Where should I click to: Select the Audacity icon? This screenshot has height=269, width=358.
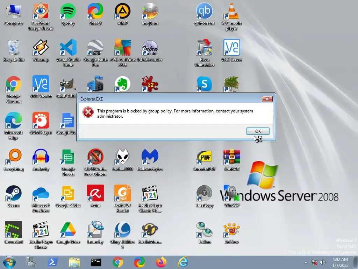pyautogui.click(x=41, y=160)
